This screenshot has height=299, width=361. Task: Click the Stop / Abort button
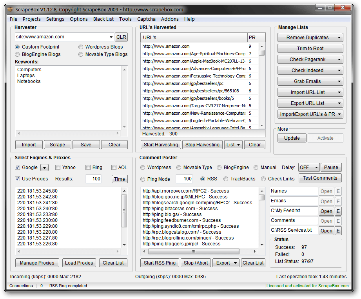tap(196, 263)
